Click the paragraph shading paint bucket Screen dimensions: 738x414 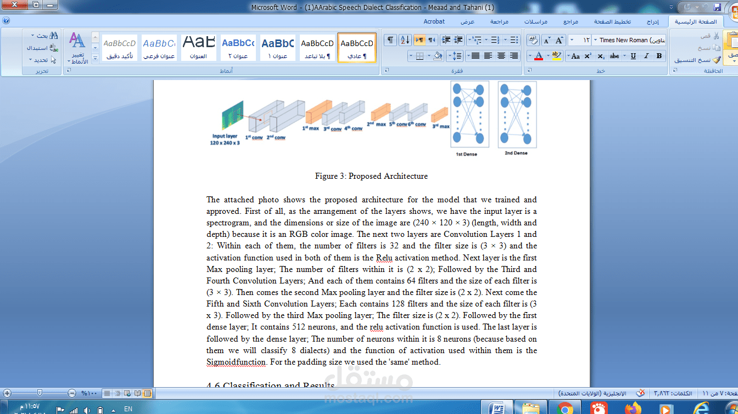438,56
